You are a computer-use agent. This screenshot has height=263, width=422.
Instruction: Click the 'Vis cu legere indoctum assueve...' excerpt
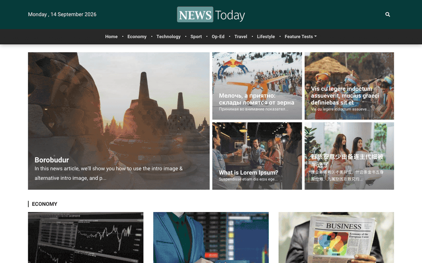(340, 109)
